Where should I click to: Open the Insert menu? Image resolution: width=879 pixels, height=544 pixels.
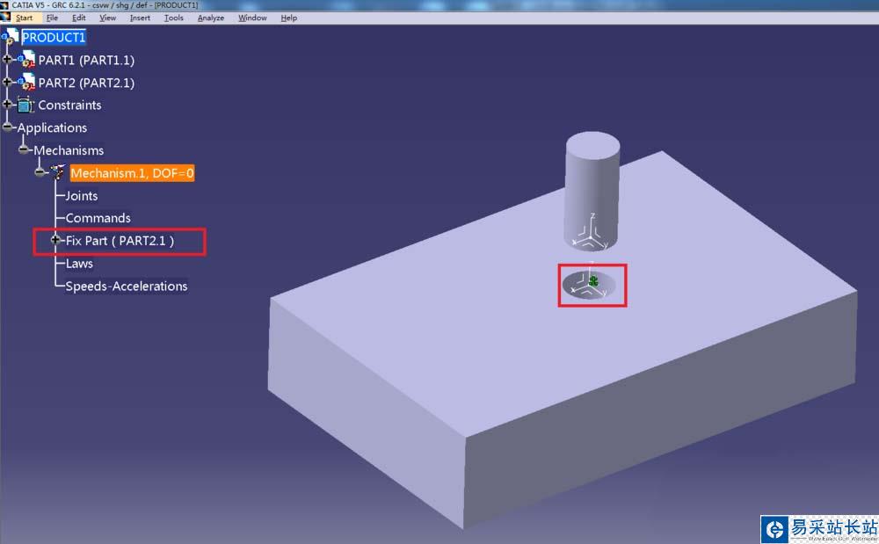point(140,18)
